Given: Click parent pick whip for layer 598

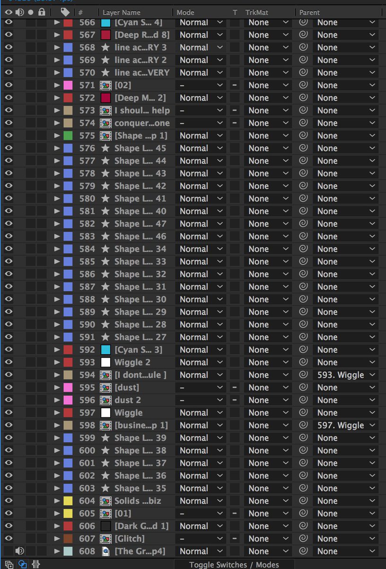Looking at the screenshot, I should (x=304, y=425).
